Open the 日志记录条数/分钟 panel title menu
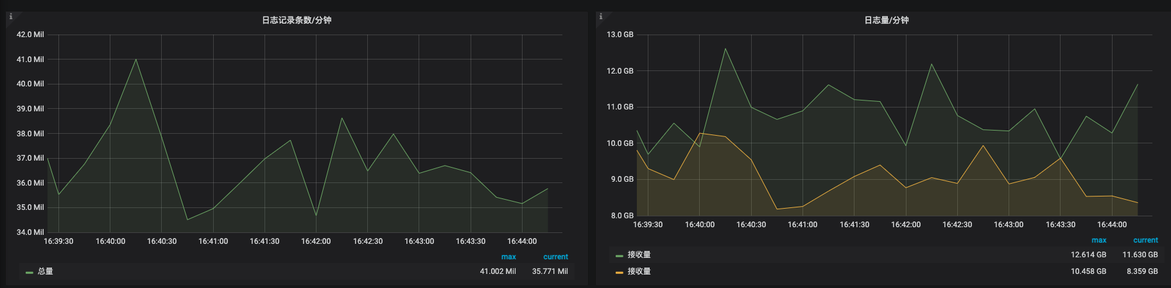Screen dimensions: 1171x288 click(x=297, y=20)
